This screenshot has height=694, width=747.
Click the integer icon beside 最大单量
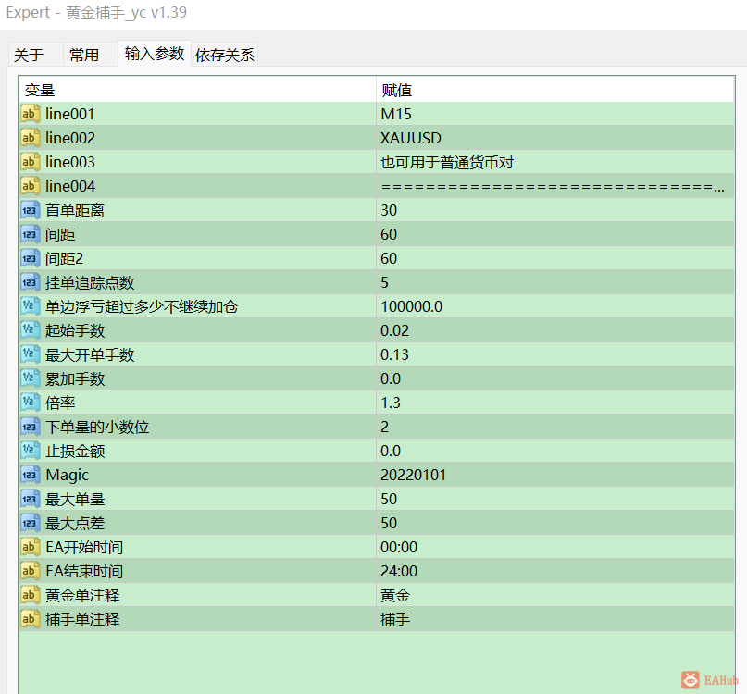pyautogui.click(x=30, y=499)
